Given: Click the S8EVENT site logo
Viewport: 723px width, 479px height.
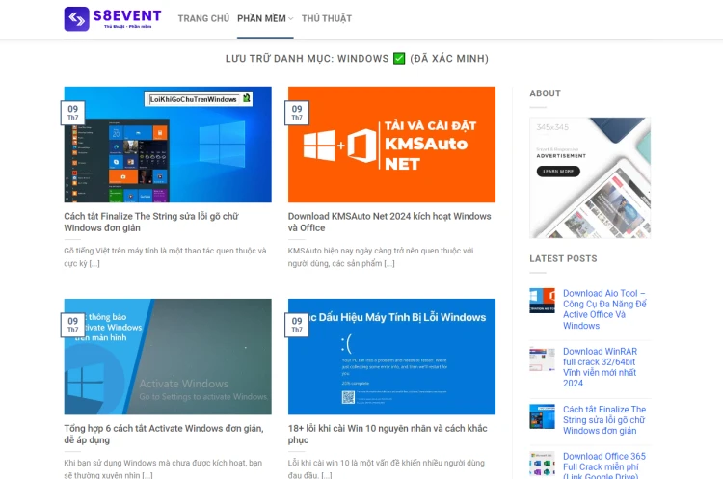Looking at the screenshot, I should pyautogui.click(x=113, y=18).
